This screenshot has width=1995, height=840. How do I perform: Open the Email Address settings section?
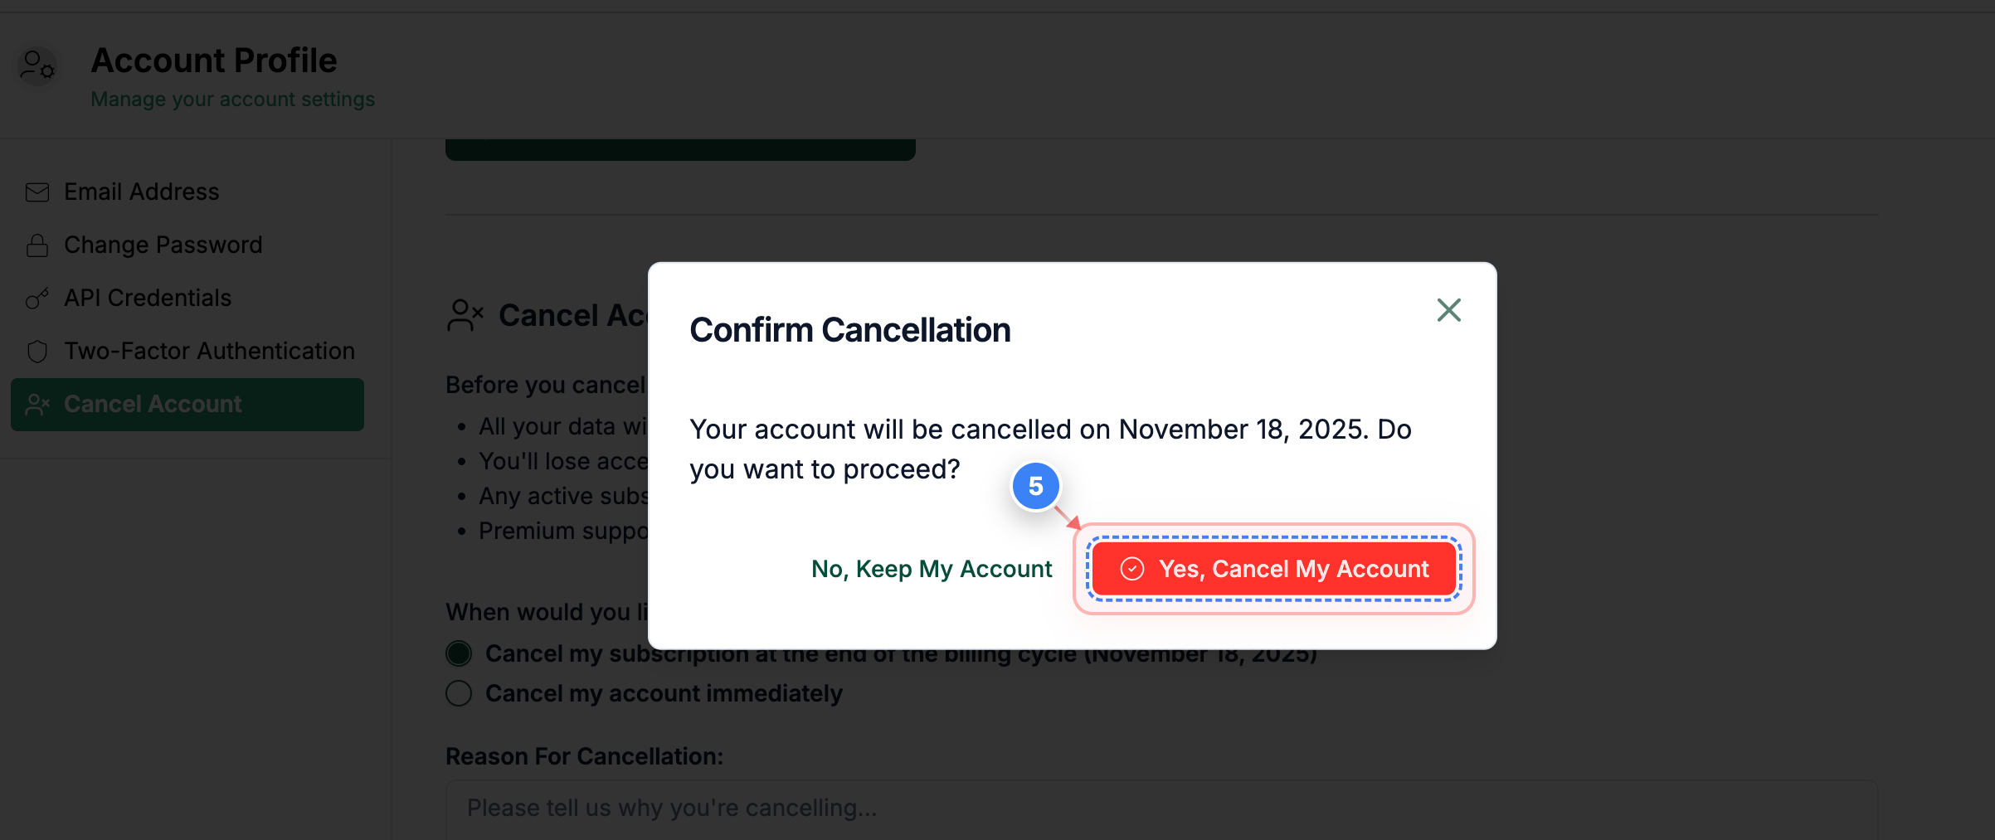(141, 192)
